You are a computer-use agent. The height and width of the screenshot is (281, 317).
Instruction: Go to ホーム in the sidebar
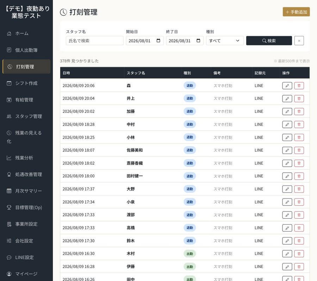click(26, 33)
